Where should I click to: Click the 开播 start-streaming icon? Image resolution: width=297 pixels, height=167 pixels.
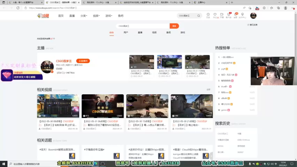pyautogui.click(x=222, y=15)
